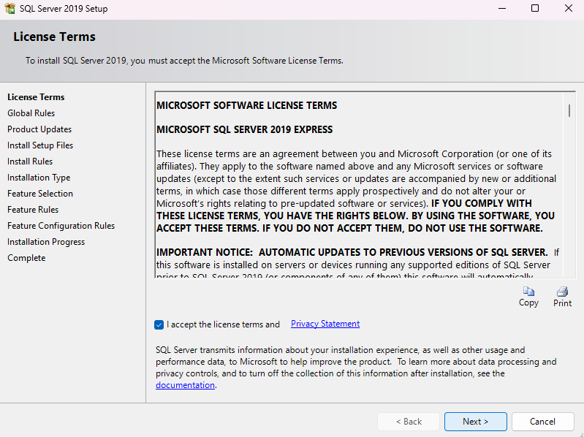Click the 'I accept the license terms and' label
Screen dimensions: 584x437
pyautogui.click(x=223, y=324)
